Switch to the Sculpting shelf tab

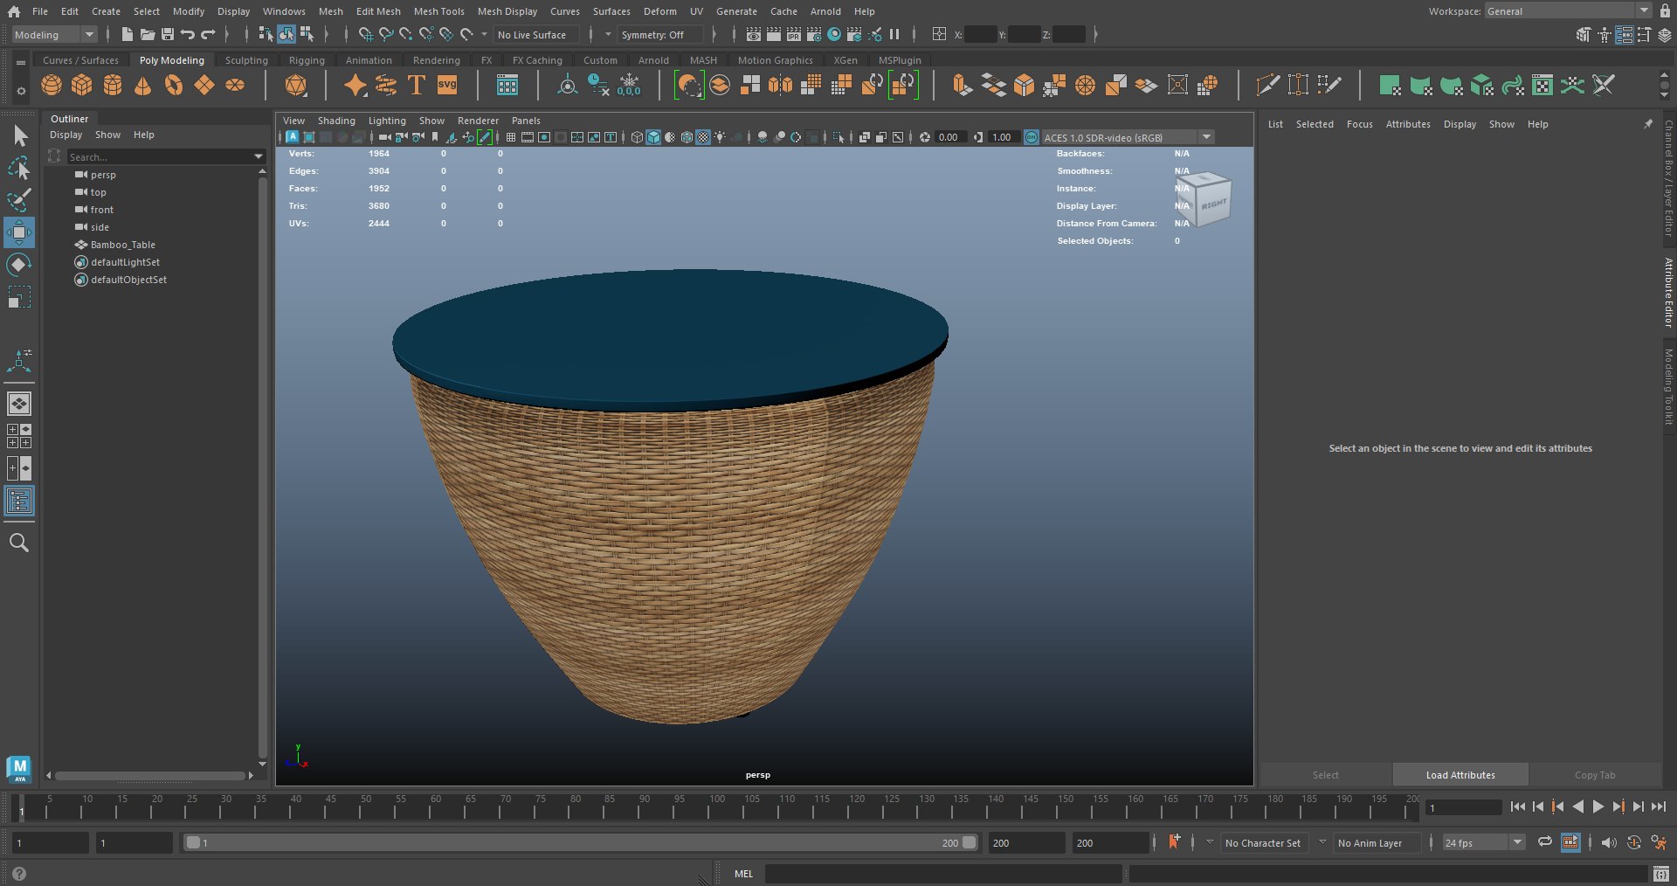pos(246,60)
